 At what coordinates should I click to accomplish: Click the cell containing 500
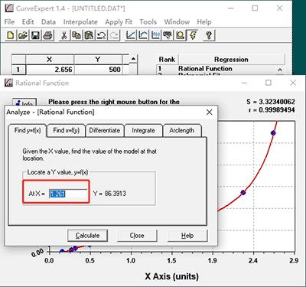pyautogui.click(x=98, y=70)
